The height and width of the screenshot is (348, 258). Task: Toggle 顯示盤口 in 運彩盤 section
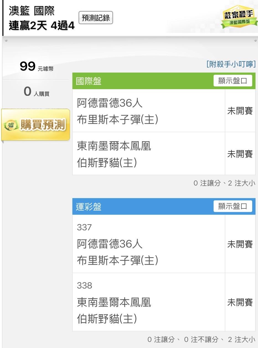233,207
